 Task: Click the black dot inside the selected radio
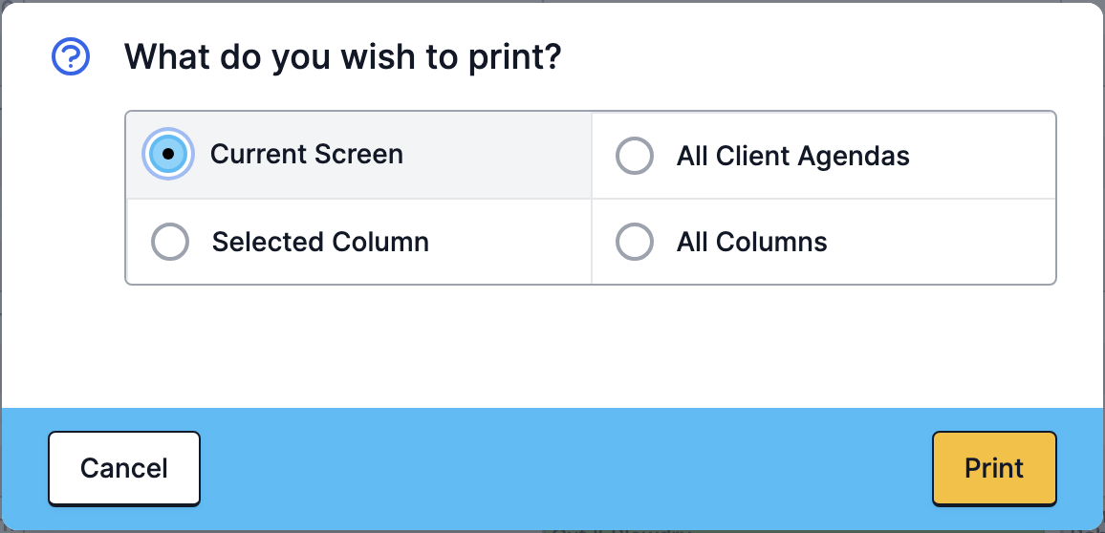tap(167, 154)
